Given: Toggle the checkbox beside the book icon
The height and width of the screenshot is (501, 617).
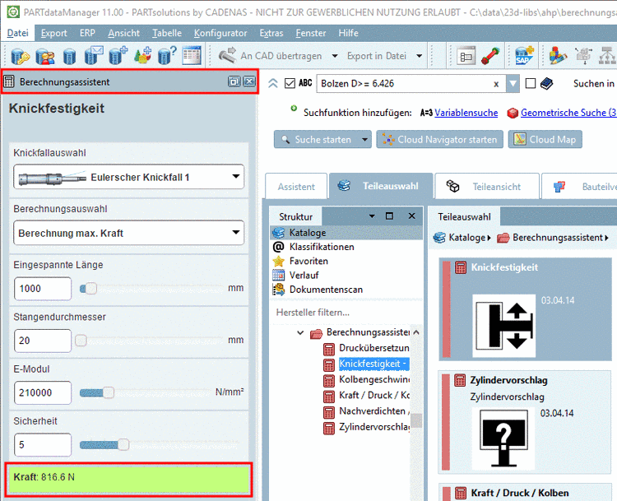Looking at the screenshot, I should (x=531, y=83).
